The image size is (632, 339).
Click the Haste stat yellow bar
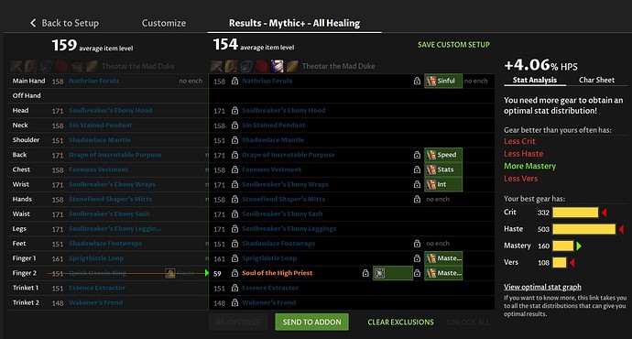click(584, 229)
